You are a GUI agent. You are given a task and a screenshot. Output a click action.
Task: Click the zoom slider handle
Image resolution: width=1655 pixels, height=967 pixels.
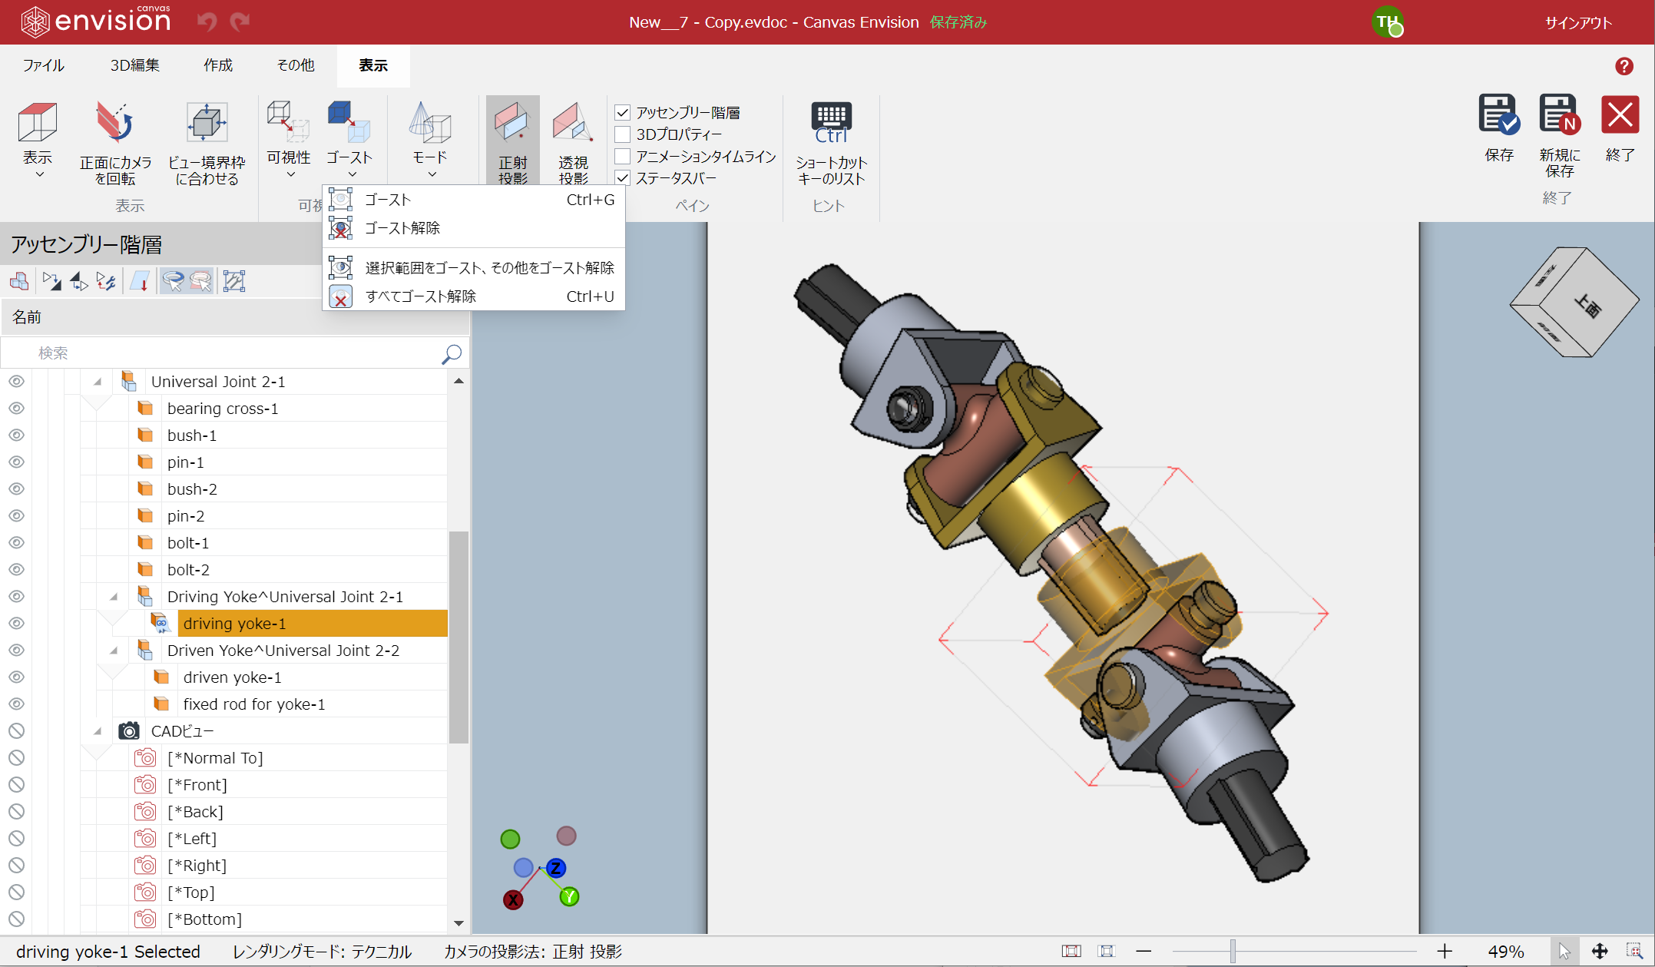click(x=1233, y=952)
